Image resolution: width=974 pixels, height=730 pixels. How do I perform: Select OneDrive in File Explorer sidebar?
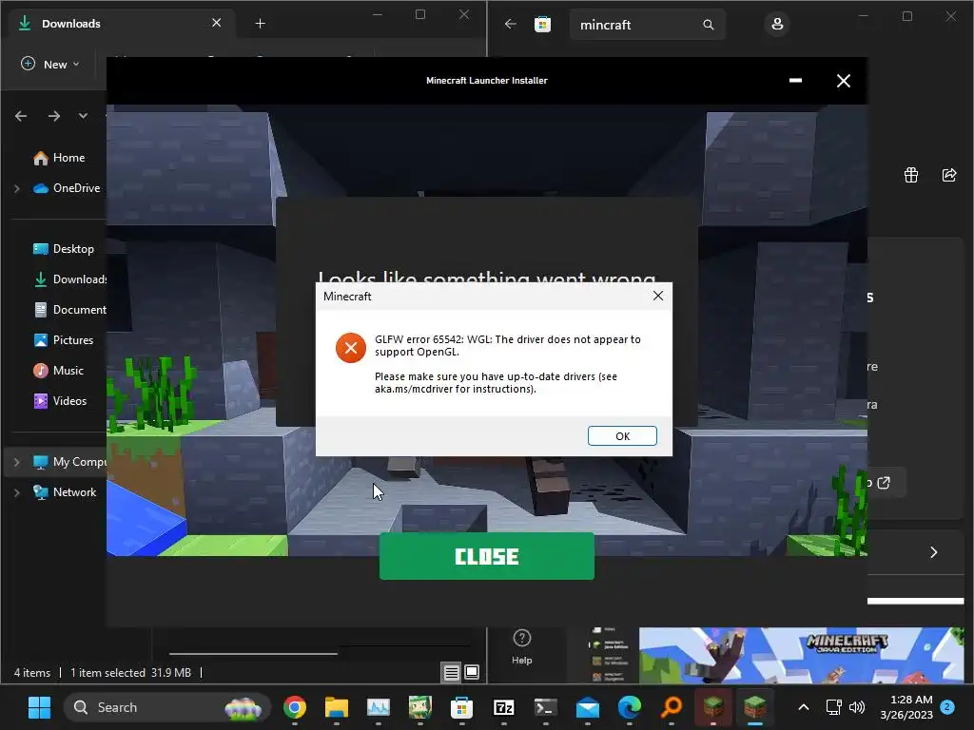67,188
